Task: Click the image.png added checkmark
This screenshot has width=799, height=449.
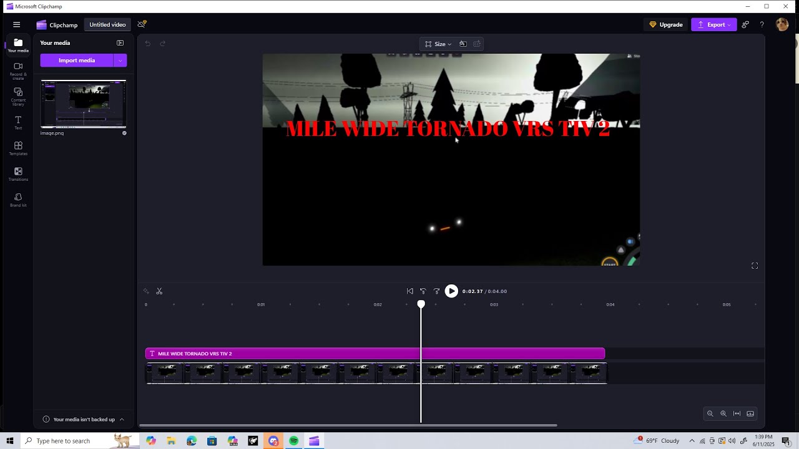Action: point(124,133)
